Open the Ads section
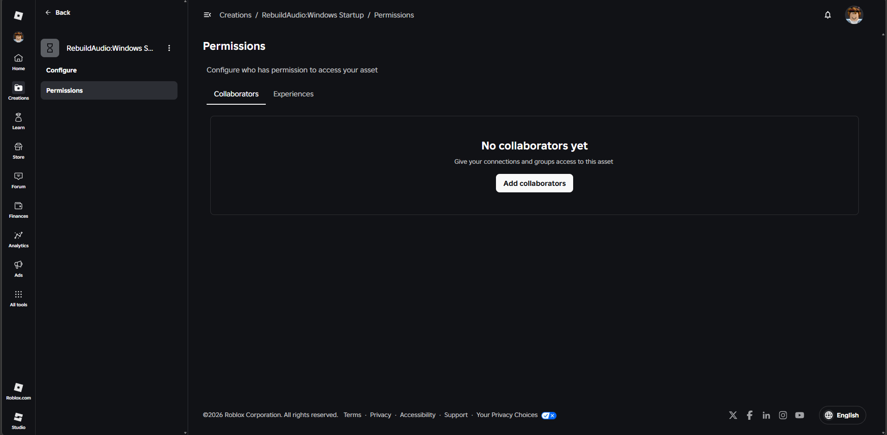The width and height of the screenshot is (887, 435). click(18, 269)
